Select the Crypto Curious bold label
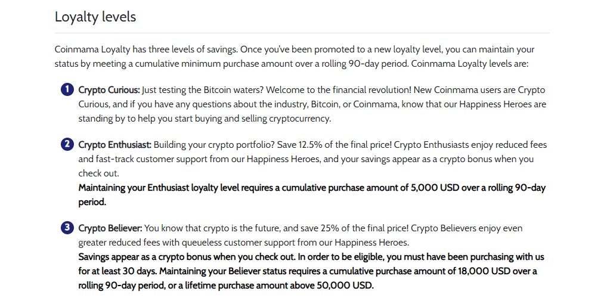The width and height of the screenshot is (613, 304). tap(109, 90)
